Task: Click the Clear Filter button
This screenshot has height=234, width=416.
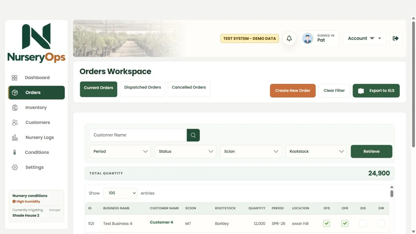Action: [x=334, y=91]
